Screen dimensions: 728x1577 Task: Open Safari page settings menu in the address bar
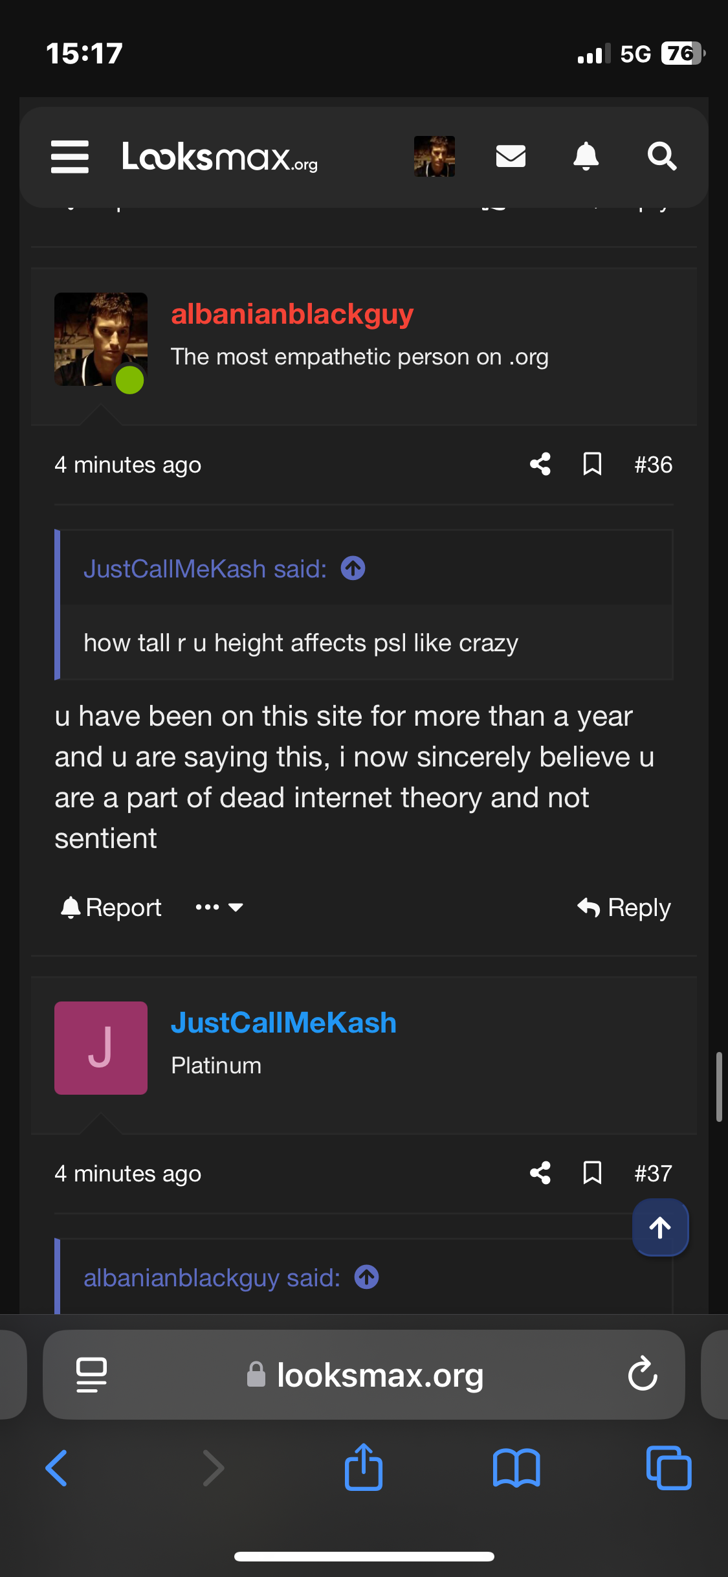(91, 1375)
